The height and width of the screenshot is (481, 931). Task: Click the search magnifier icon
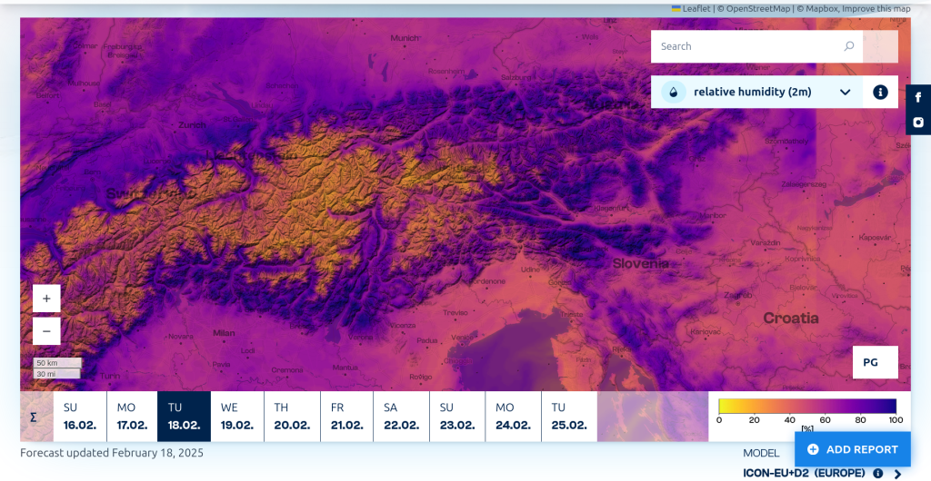849,46
